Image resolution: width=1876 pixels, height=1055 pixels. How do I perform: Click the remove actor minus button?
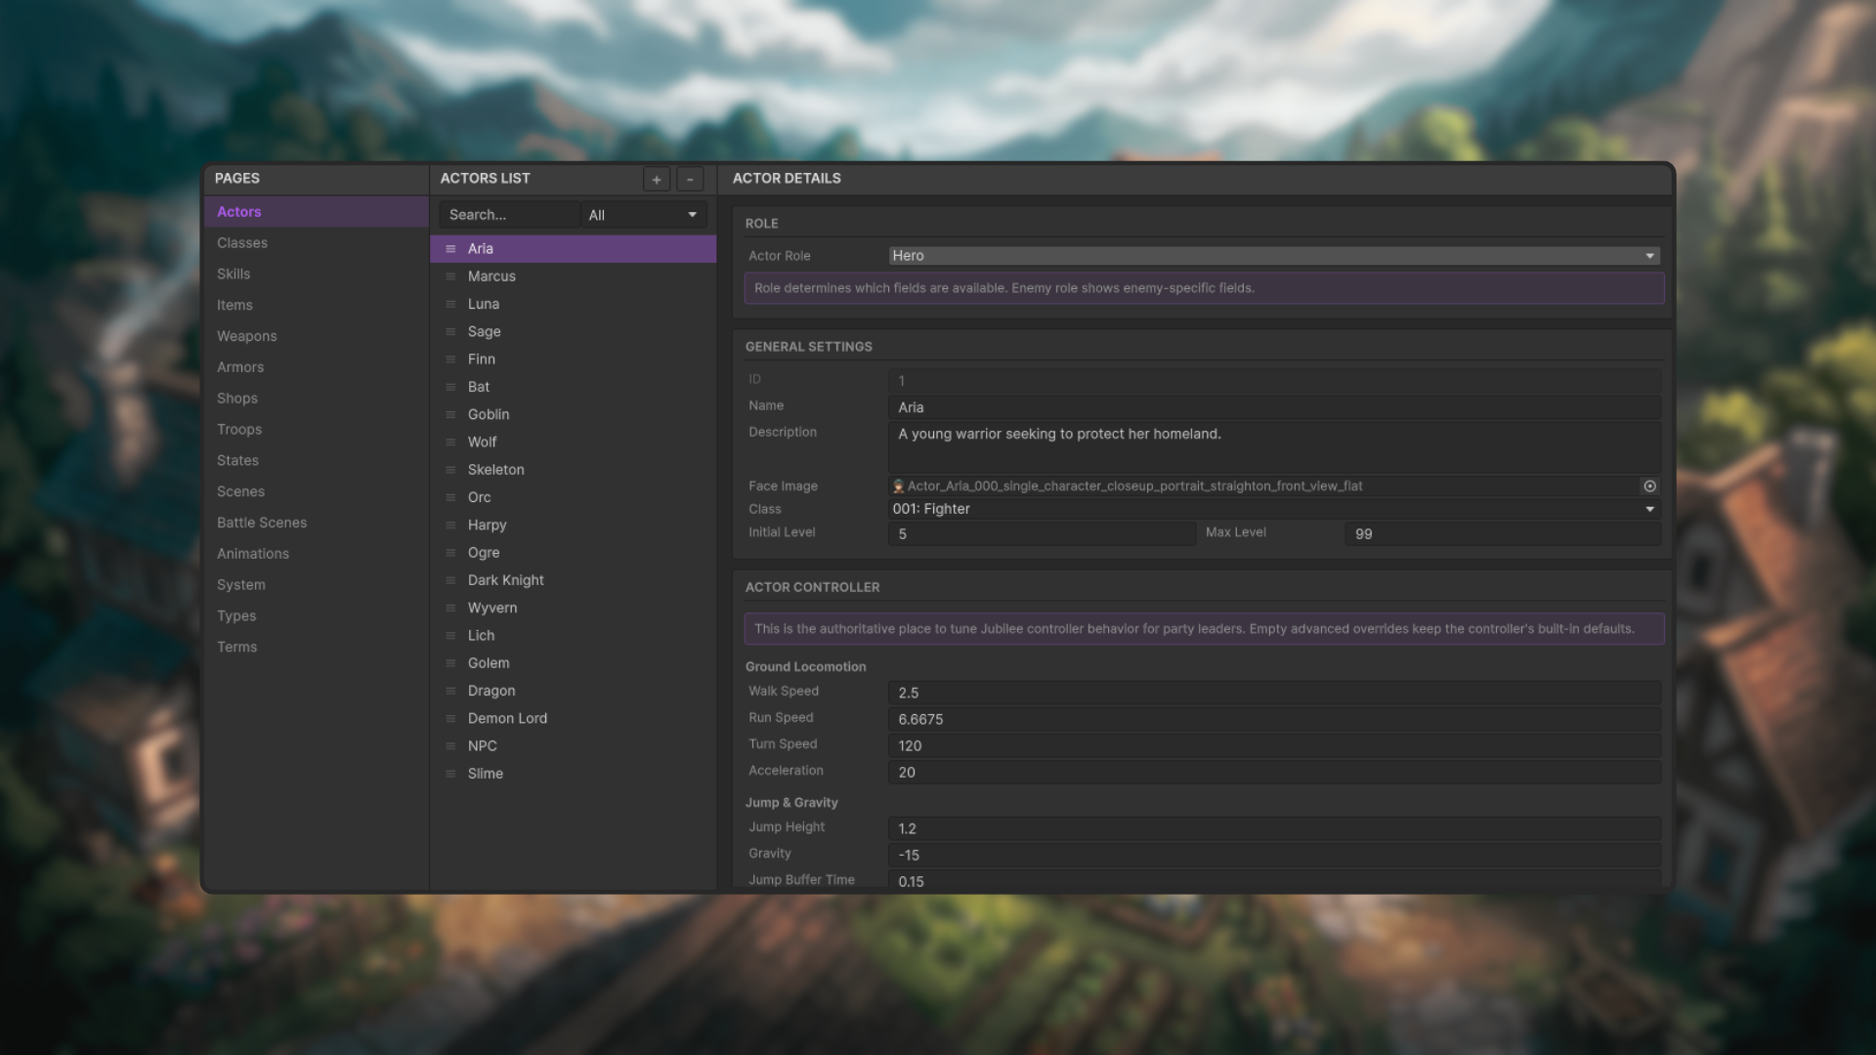pos(690,179)
